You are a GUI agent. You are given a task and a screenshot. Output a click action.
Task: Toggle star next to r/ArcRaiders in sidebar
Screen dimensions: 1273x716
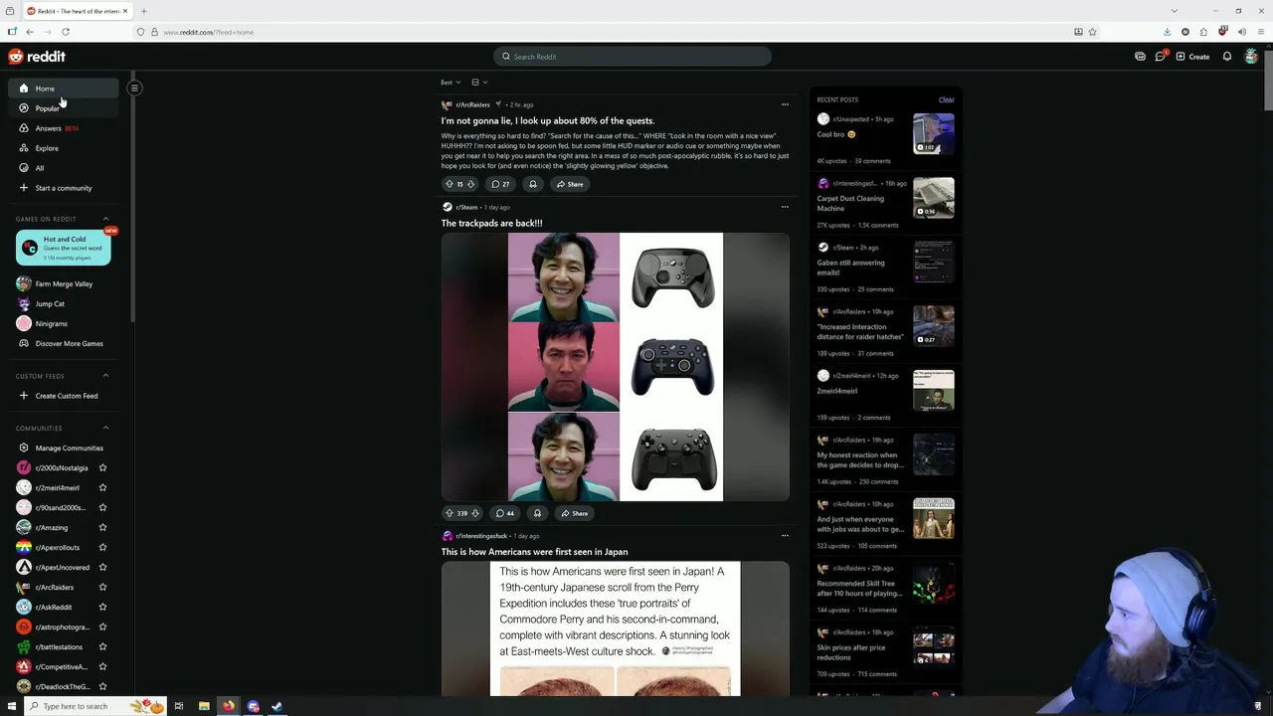(102, 587)
